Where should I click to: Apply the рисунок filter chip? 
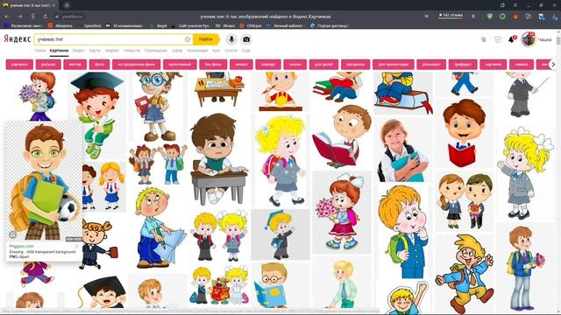48,64
